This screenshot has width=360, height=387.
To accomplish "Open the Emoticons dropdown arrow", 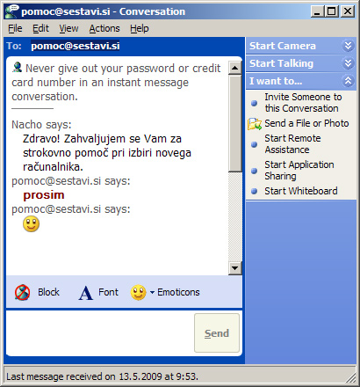I will (x=152, y=292).
